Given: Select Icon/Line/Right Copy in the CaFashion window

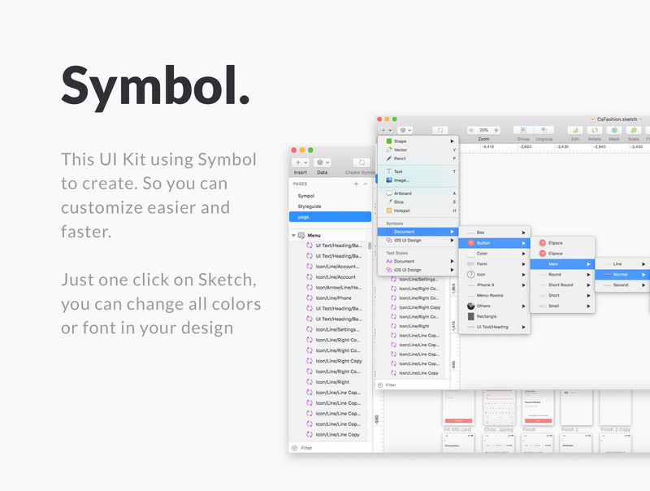Looking at the screenshot, I should 412,307.
